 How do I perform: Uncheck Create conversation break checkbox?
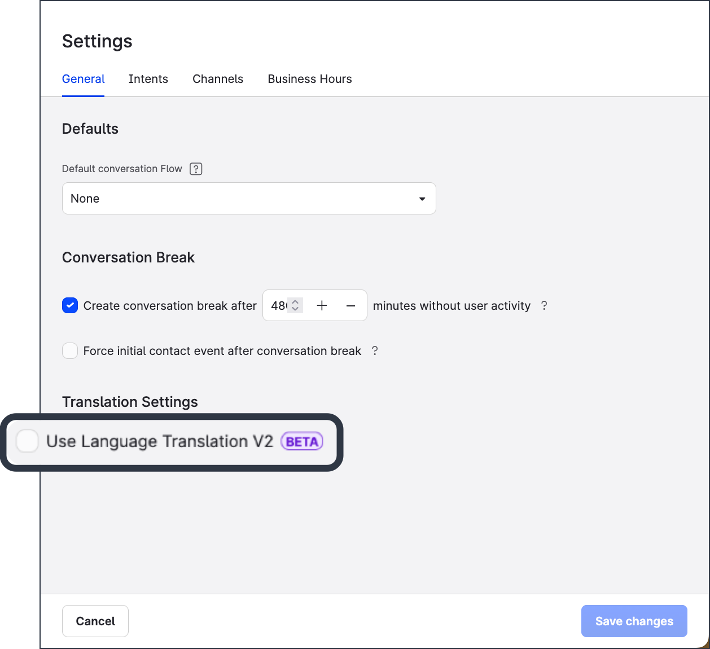(x=70, y=305)
